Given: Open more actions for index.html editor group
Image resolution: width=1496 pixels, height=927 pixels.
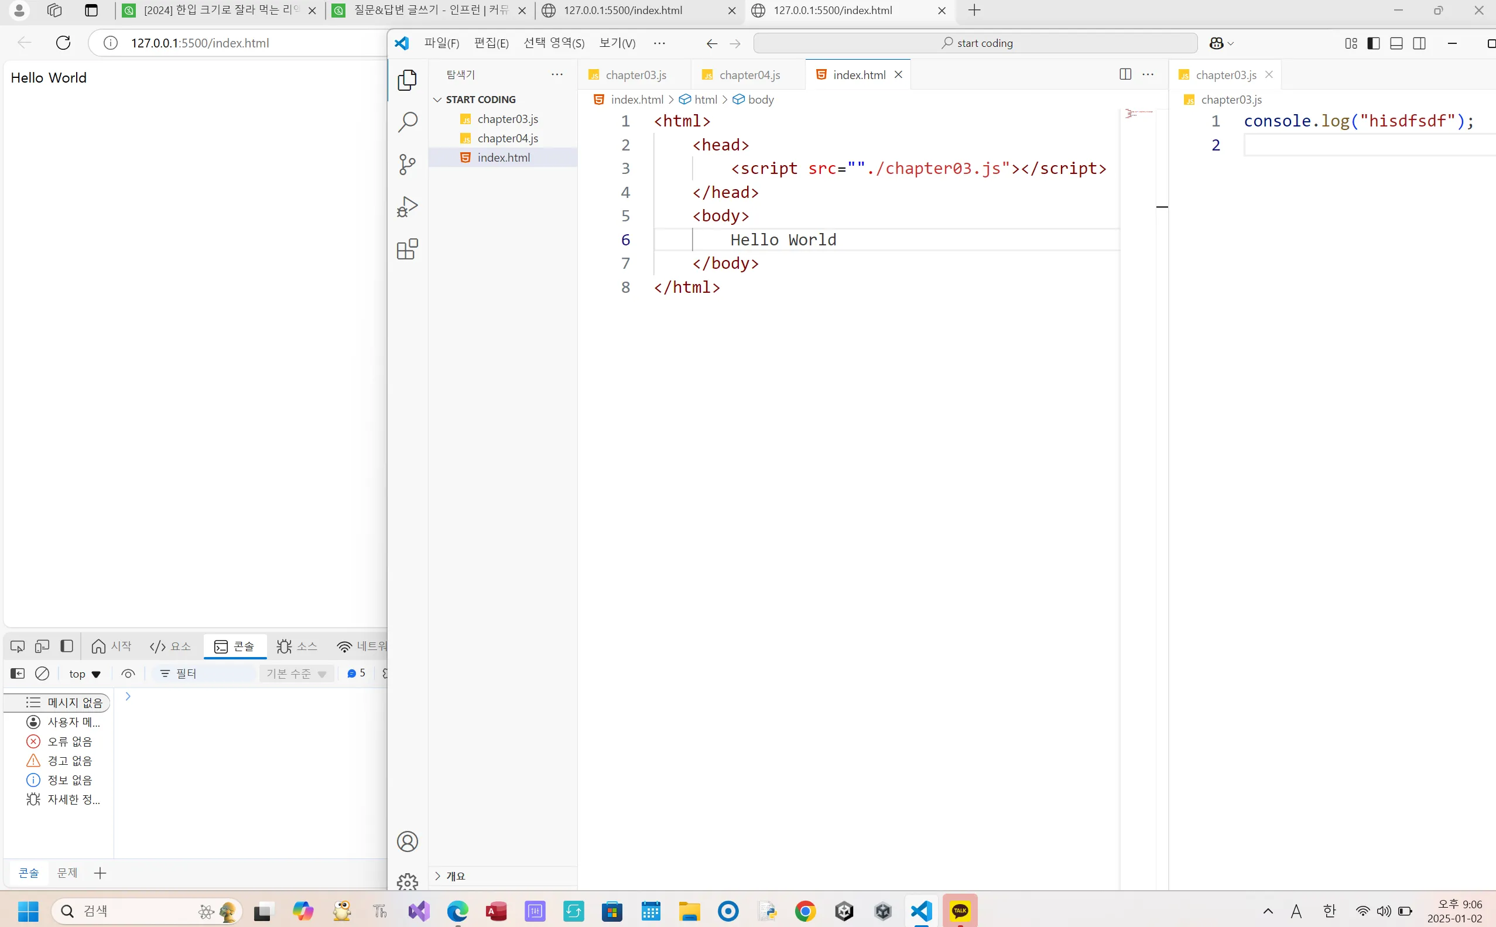Looking at the screenshot, I should [x=1148, y=74].
